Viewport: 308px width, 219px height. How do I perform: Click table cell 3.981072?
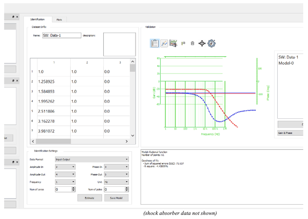(x=54, y=131)
